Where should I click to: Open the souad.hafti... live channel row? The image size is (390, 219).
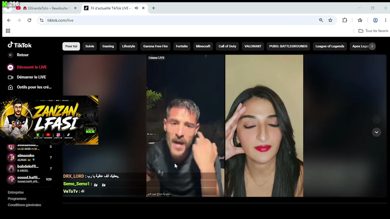(x=30, y=179)
